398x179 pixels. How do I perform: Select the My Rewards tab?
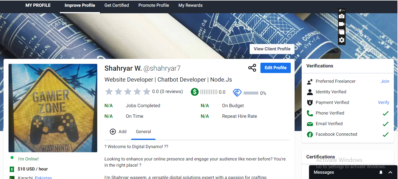tap(190, 5)
